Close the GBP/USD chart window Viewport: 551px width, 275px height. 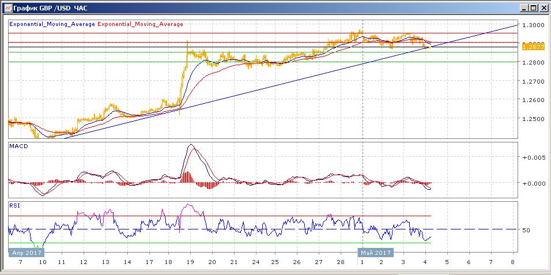pyautogui.click(x=543, y=7)
